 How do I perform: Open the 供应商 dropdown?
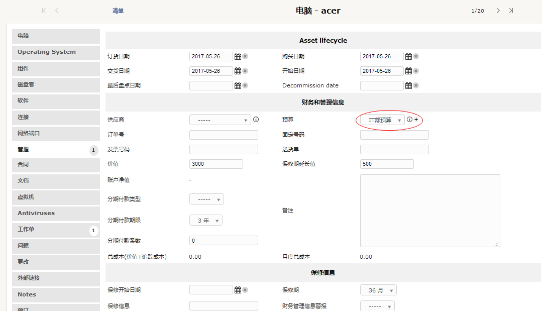pyautogui.click(x=220, y=120)
